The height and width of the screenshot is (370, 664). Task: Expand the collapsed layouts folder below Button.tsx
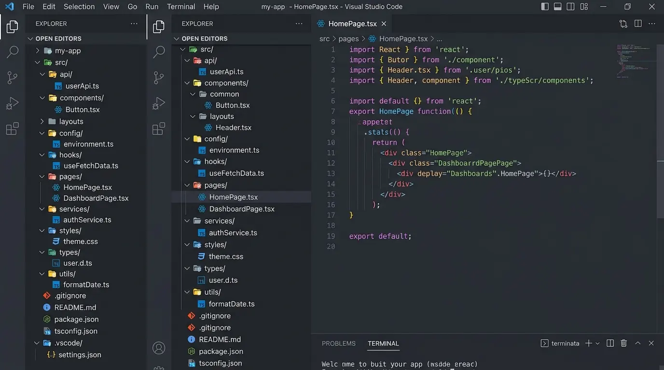(x=42, y=121)
